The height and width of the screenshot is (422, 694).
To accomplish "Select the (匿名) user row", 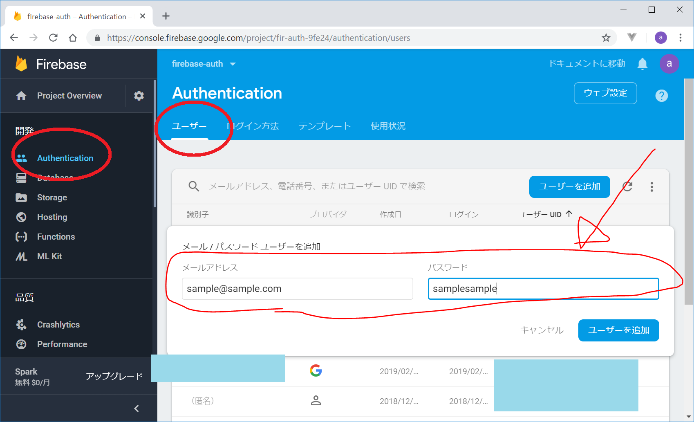I will point(421,401).
